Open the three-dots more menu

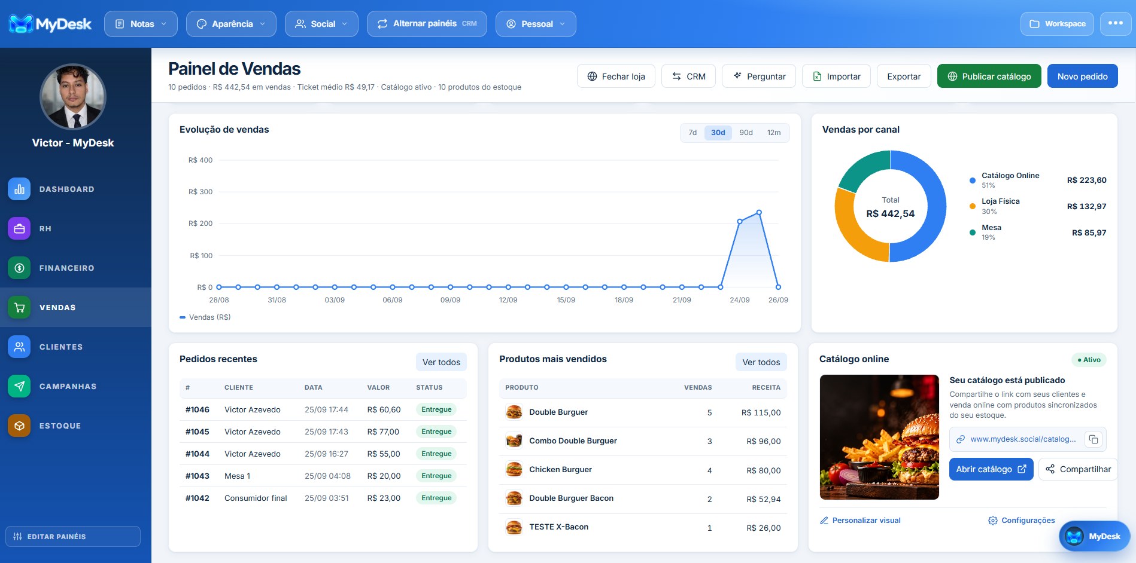pyautogui.click(x=1116, y=24)
